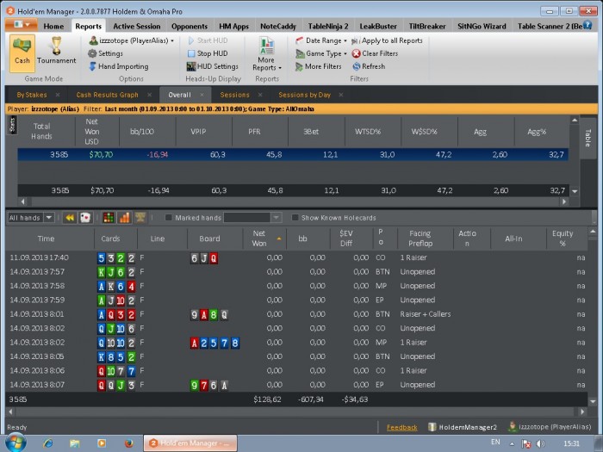
Task: Click the orange bar chart icon
Action: click(x=125, y=218)
